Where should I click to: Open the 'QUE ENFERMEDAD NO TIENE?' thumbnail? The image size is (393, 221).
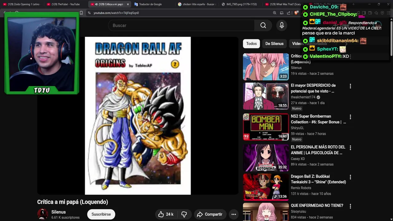(266, 212)
